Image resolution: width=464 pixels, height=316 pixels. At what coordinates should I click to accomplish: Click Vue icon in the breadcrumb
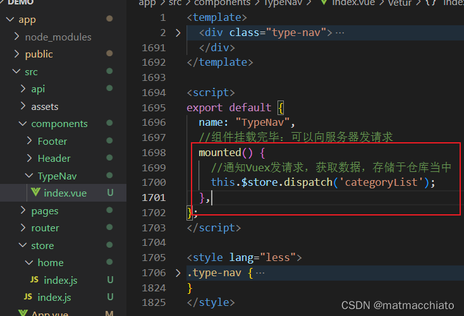click(x=324, y=3)
